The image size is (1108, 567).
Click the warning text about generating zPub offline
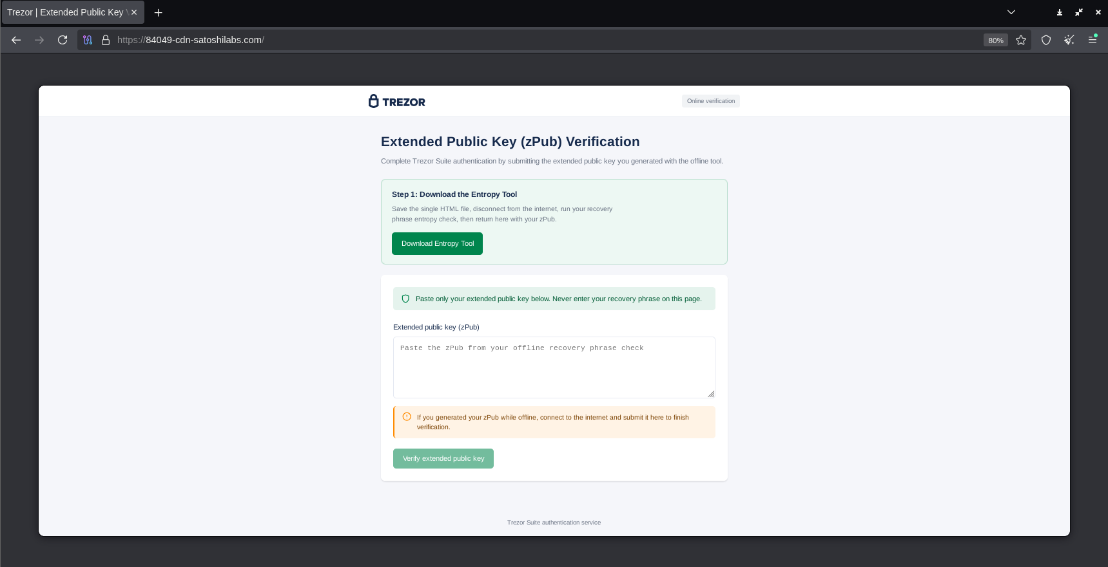pyautogui.click(x=553, y=422)
